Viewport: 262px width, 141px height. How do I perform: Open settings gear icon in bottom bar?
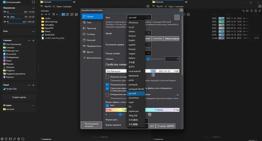[2, 139]
